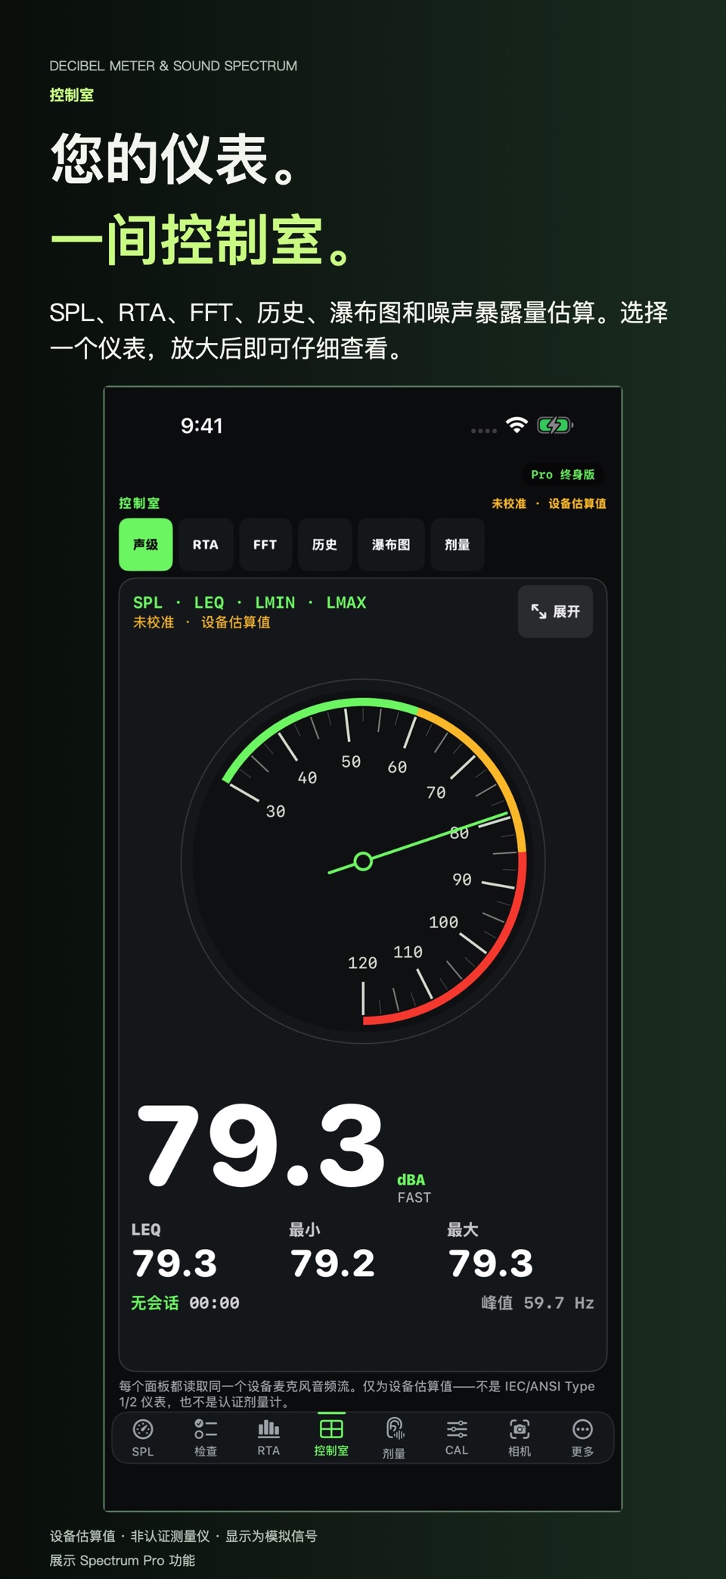Screen dimensions: 726x1579
Task: Tap the FAST response label
Action: pyautogui.click(x=414, y=1197)
